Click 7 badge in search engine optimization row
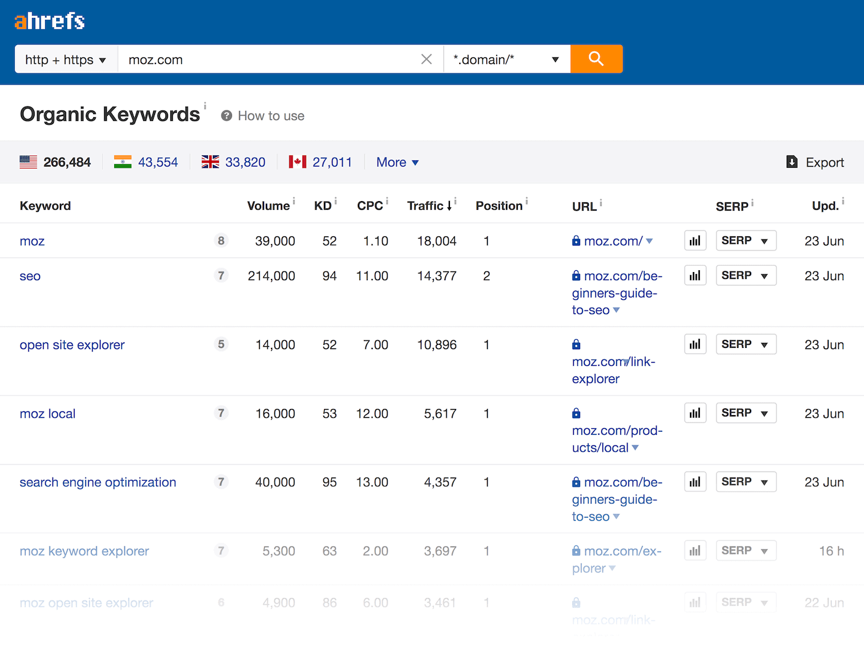This screenshot has height=649, width=864. [221, 482]
